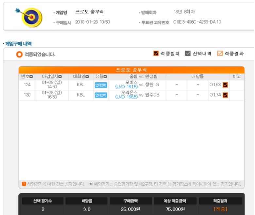Click the 언더오버 badge for game 124
This screenshot has width=255, height=215.
(101, 85)
